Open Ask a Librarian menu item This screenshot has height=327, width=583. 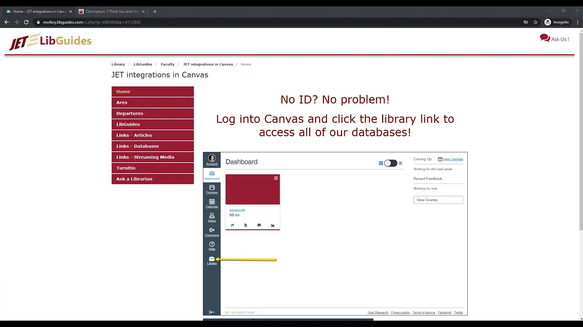pyautogui.click(x=153, y=178)
